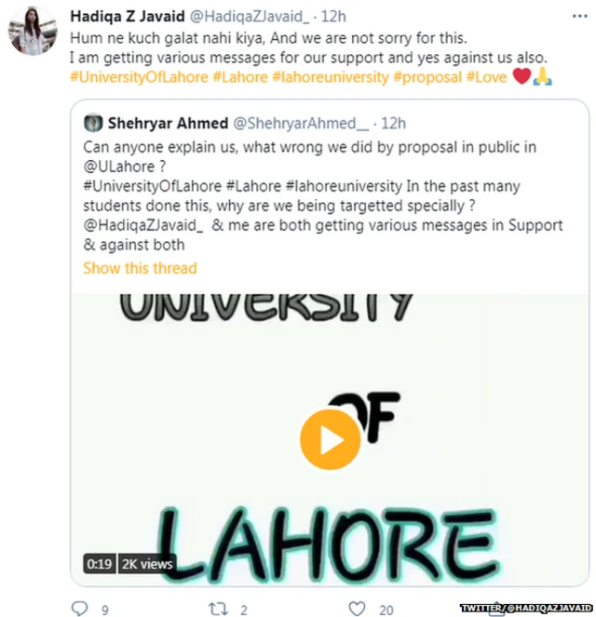596x617 pixels.
Task: Expand the thread via Show this thread
Action: 140,268
